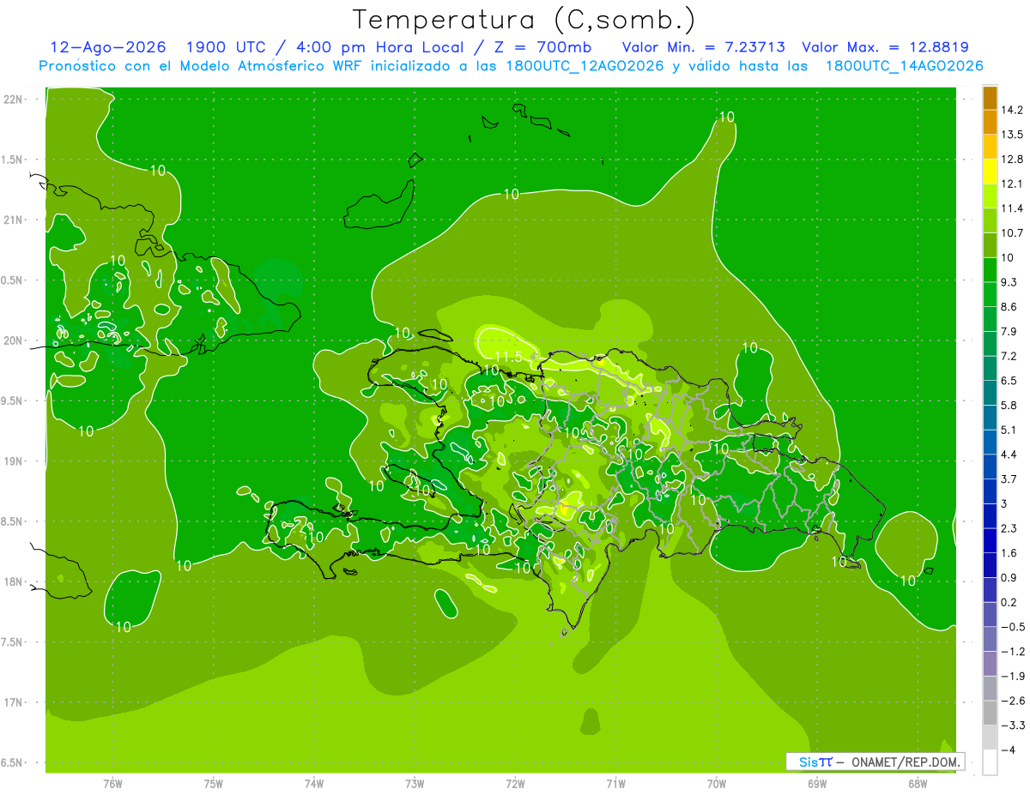Screen dimensions: 1030x795
Task: Click the "4.4" color scale label
Action: click(1010, 454)
